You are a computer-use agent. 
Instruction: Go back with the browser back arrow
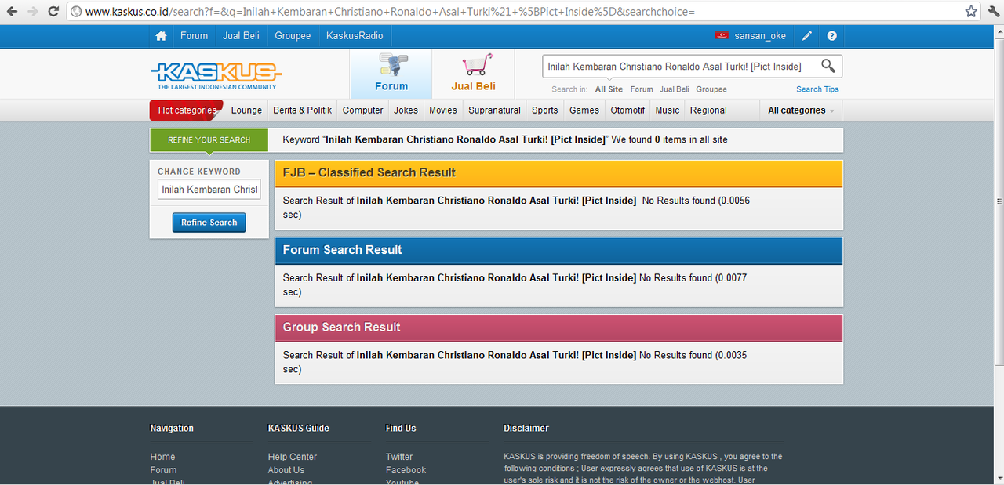click(12, 12)
